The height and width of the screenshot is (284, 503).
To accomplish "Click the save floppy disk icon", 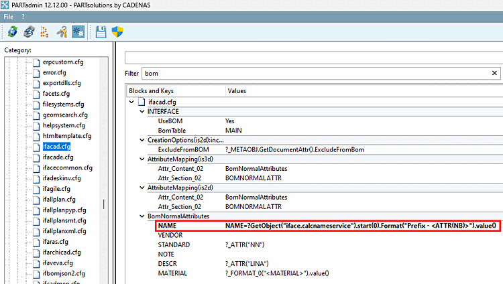I will (x=101, y=31).
